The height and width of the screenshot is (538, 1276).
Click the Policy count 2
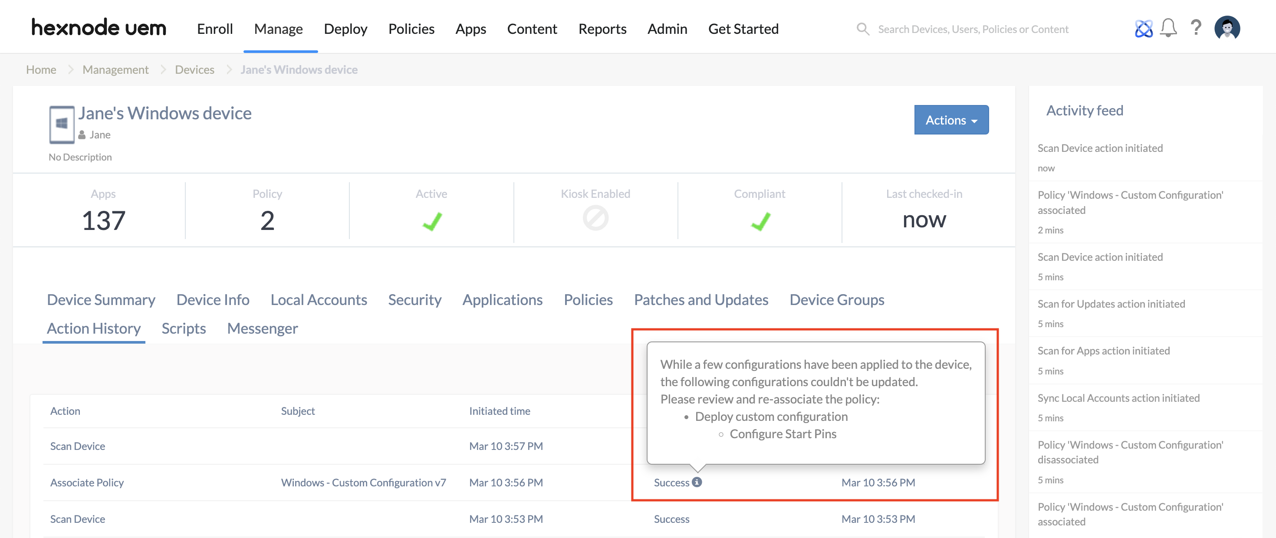[267, 220]
